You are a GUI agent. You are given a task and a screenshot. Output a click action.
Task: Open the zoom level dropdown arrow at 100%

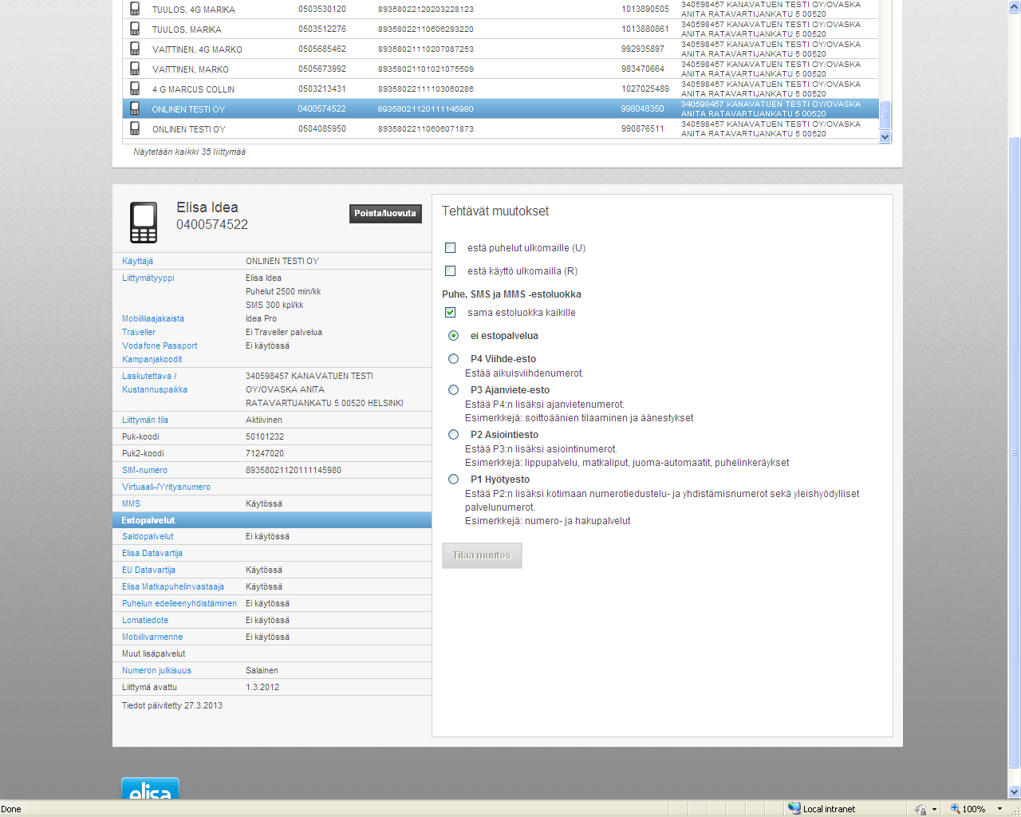pos(999,809)
